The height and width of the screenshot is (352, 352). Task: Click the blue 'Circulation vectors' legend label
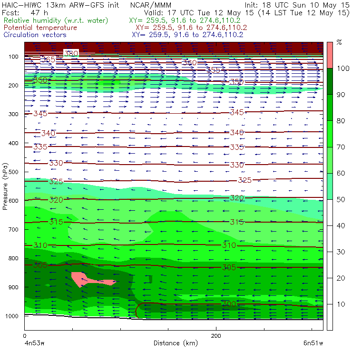pos(35,35)
